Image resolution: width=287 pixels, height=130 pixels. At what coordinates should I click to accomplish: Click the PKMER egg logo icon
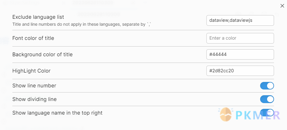226,114
